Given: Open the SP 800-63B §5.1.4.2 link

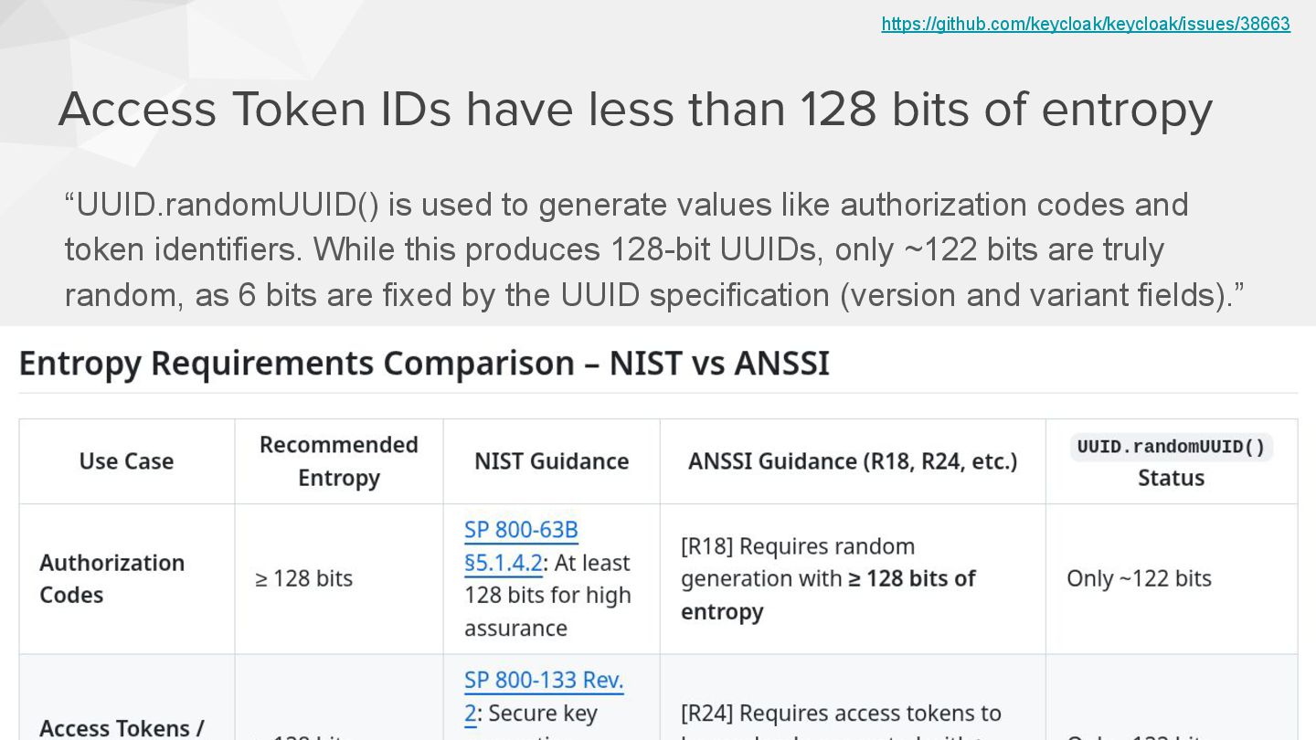Looking at the screenshot, I should tap(521, 545).
